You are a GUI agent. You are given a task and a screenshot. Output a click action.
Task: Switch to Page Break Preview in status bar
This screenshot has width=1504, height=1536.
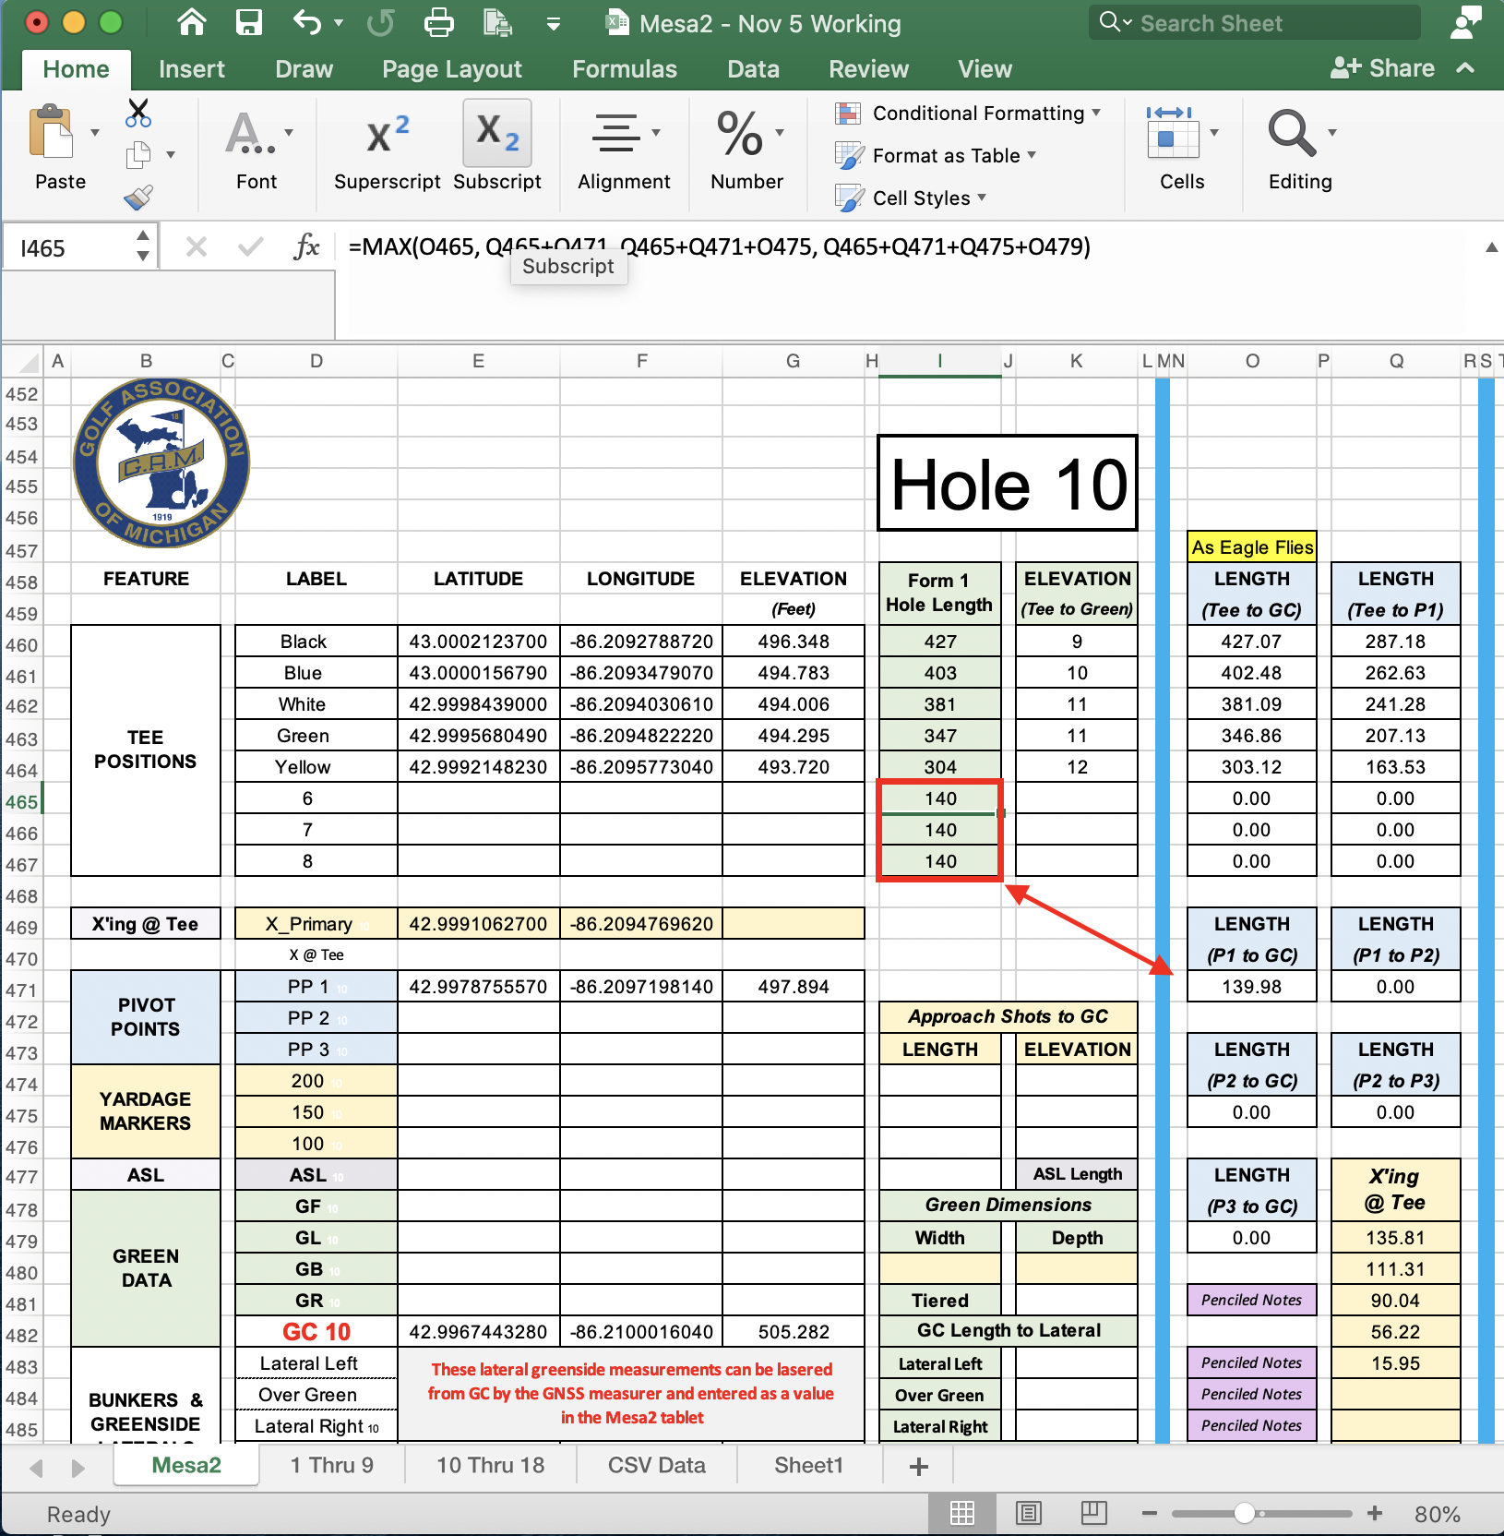pyautogui.click(x=1094, y=1513)
